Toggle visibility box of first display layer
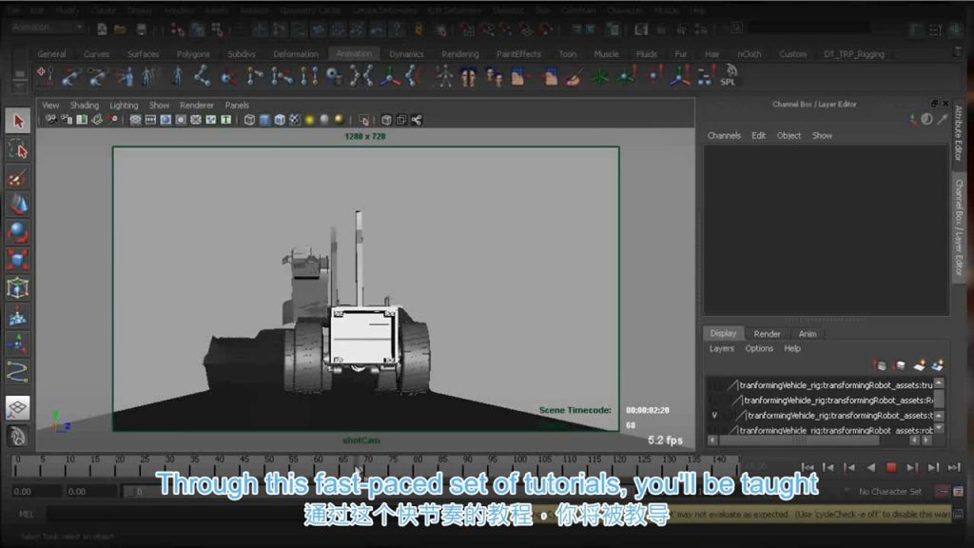The width and height of the screenshot is (974, 548). (714, 385)
